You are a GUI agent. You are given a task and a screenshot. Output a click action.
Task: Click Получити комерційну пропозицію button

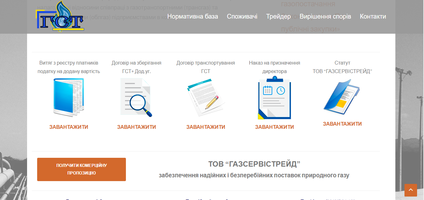pos(82,169)
